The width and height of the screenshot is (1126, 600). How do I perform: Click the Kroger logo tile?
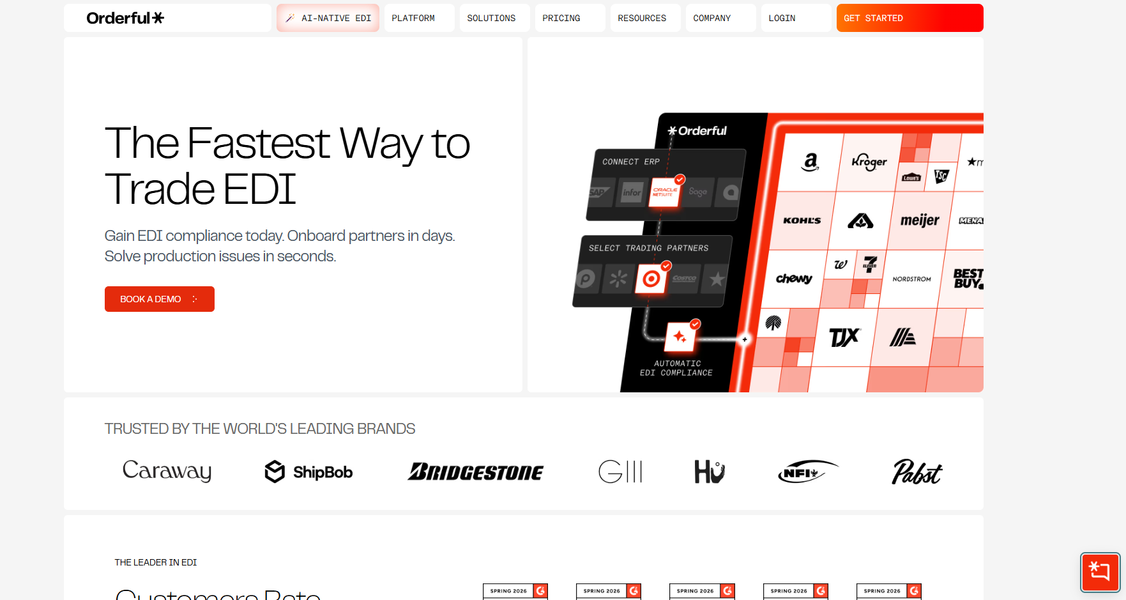(x=869, y=162)
